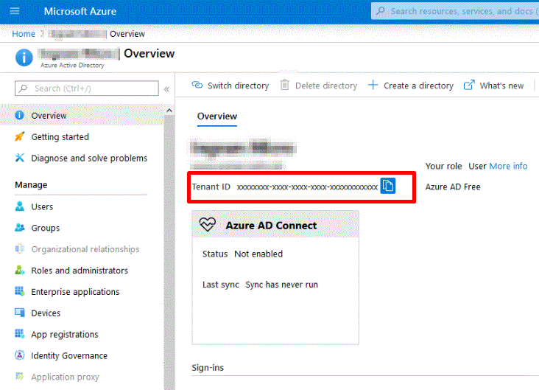Click the Users person icon
Screen dimensions: 539x390
click(x=20, y=206)
